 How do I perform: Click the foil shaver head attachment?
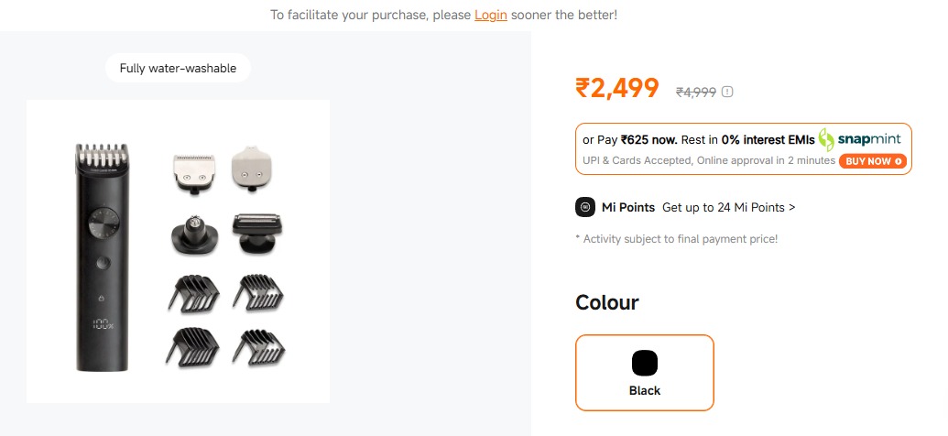(257, 233)
